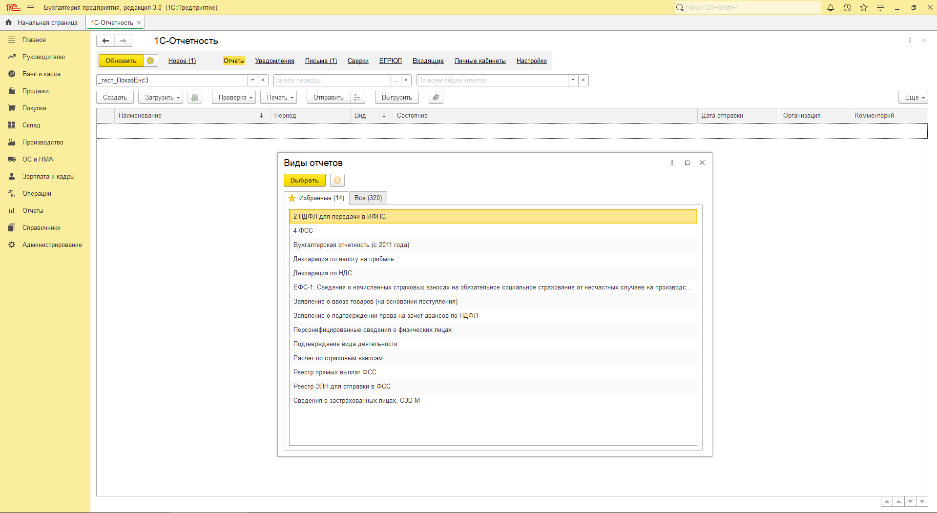Open Сверки link
Screen dimensions: 937x513
358,61
